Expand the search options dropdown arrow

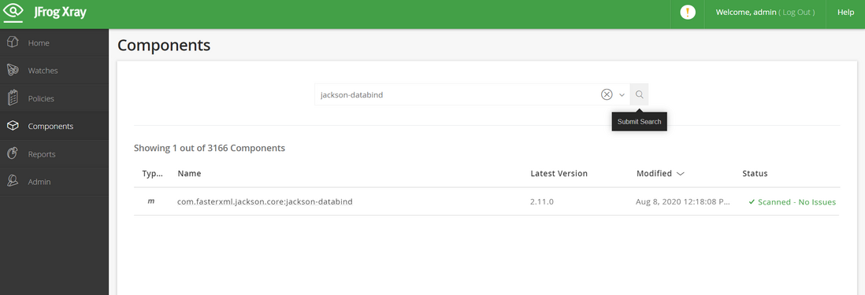pyautogui.click(x=622, y=94)
